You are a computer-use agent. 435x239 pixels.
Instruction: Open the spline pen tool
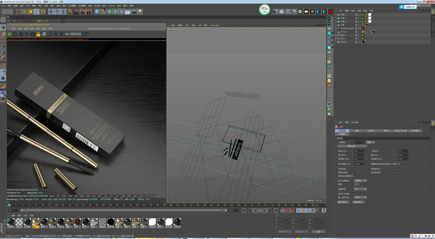click(x=103, y=12)
